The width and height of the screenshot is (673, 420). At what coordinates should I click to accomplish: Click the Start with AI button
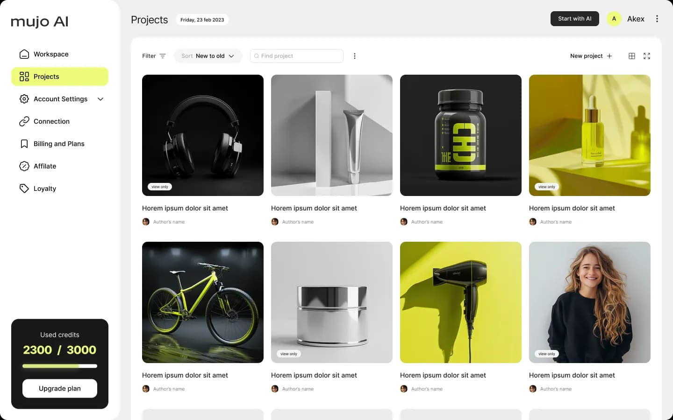point(575,19)
